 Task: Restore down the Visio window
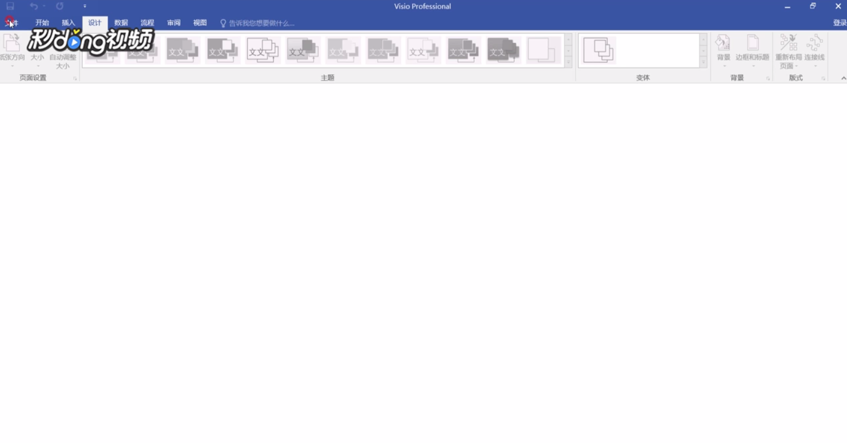[x=813, y=6]
